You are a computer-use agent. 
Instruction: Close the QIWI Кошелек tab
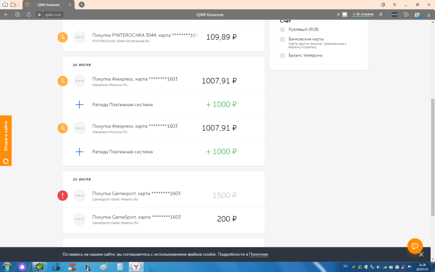(70, 5)
